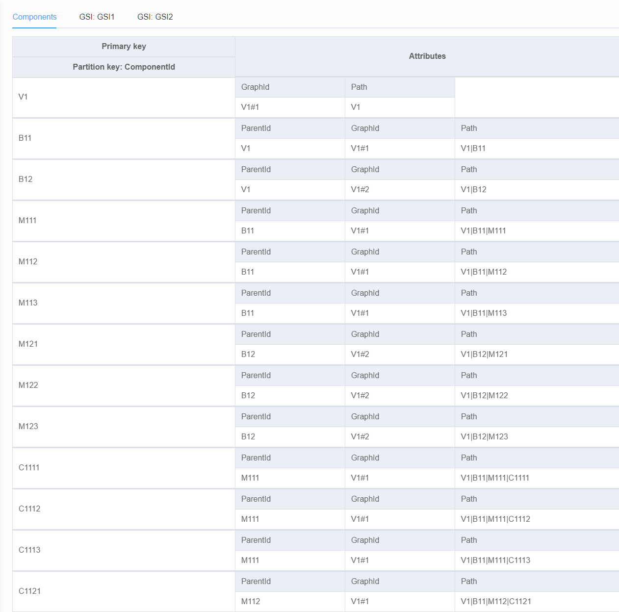Image resolution: width=619 pixels, height=612 pixels.
Task: Open the GSI: GSI2 tab
Action: tap(155, 16)
